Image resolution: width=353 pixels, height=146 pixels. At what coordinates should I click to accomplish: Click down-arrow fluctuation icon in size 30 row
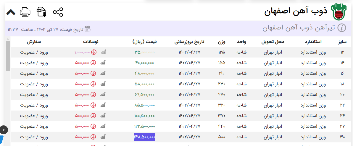(x=93, y=137)
